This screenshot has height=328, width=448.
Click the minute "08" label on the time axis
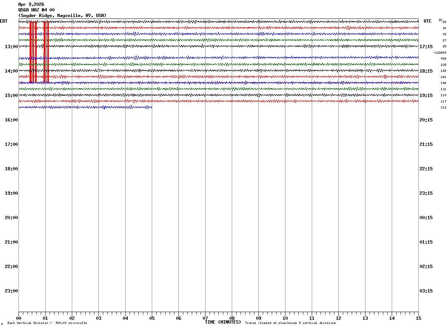[x=232, y=318]
